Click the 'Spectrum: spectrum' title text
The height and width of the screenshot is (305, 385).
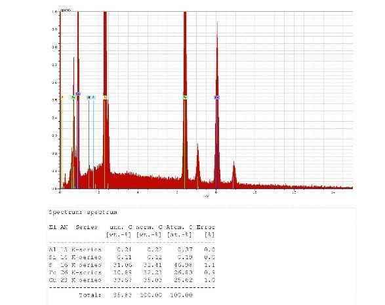(83, 212)
